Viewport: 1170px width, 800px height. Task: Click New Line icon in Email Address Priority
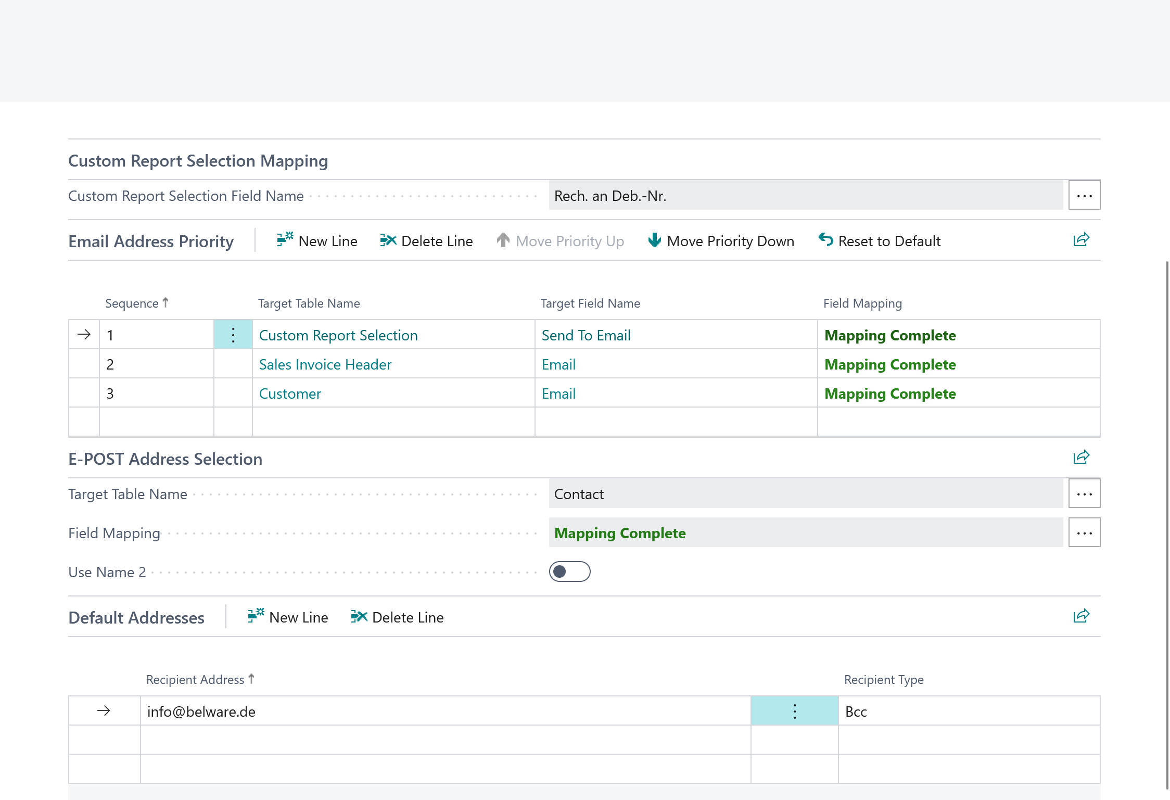pyautogui.click(x=285, y=240)
